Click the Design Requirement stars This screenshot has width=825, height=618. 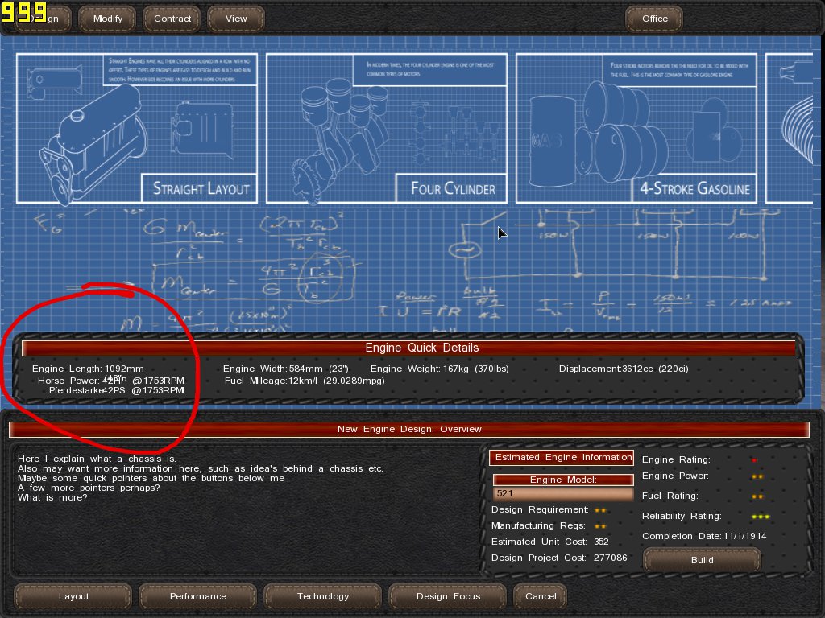600,510
